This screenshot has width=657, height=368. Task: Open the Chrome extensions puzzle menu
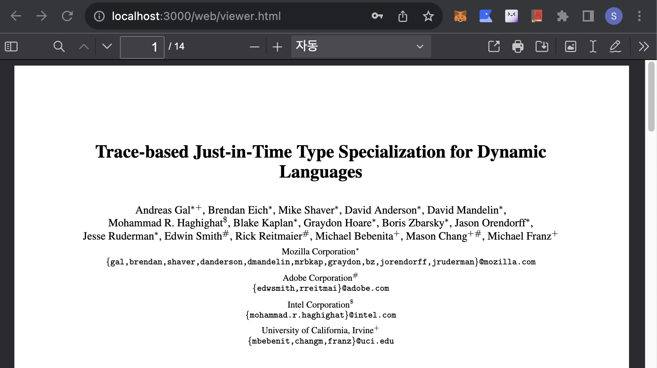[562, 16]
